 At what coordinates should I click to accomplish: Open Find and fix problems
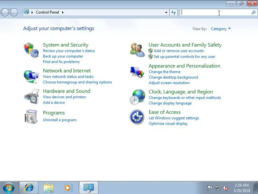pyautogui.click(x=61, y=62)
